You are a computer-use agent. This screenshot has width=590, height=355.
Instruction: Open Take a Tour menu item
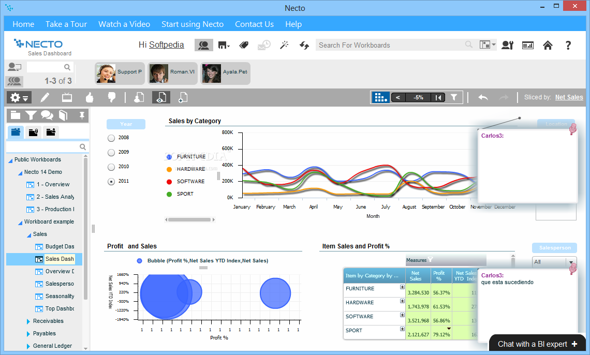(x=66, y=24)
